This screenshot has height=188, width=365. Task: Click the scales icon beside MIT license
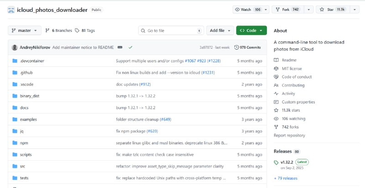[276, 69]
